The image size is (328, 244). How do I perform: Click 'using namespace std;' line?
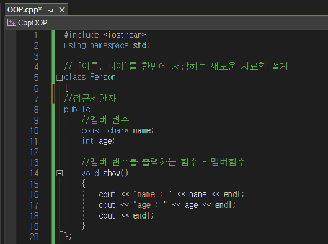coord(107,45)
